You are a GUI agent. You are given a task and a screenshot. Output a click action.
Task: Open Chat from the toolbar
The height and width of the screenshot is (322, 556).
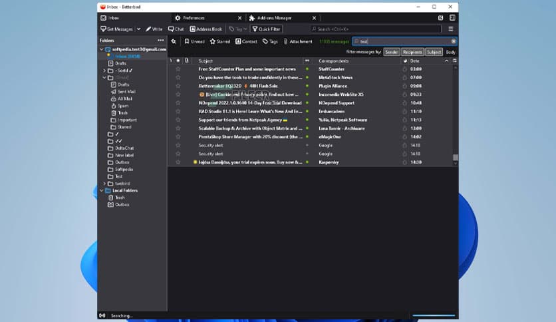point(176,29)
